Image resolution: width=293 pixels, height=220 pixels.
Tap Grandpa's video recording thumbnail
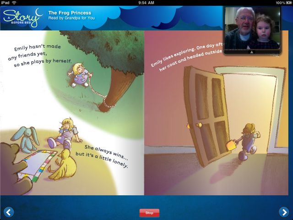252,28
